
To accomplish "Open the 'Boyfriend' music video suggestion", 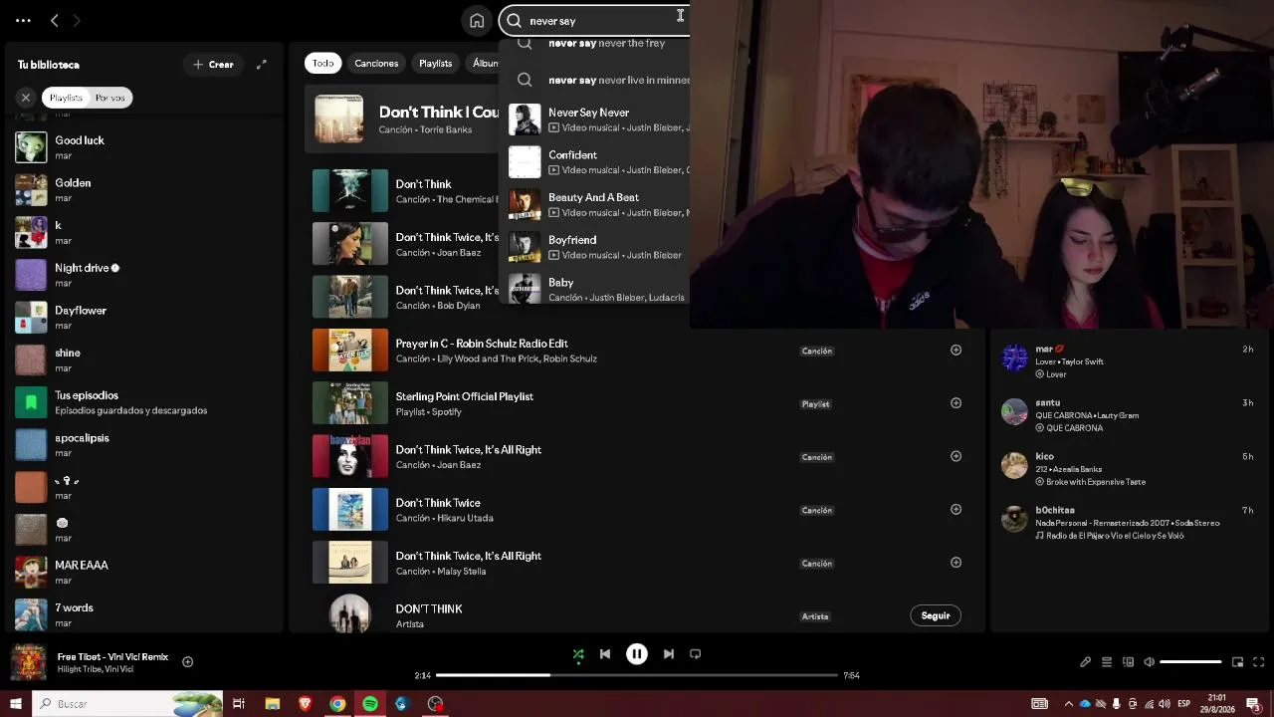I will click(x=597, y=247).
